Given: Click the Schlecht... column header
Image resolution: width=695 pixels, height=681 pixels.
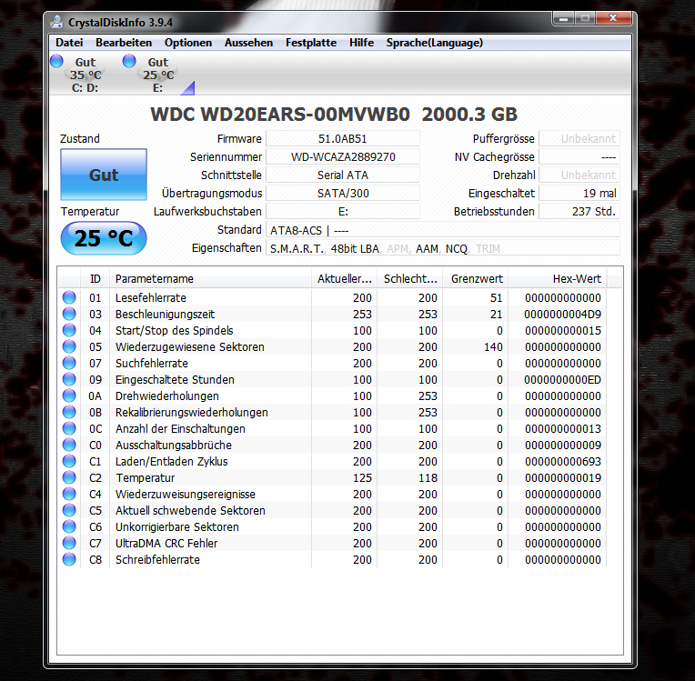Looking at the screenshot, I should pyautogui.click(x=410, y=279).
